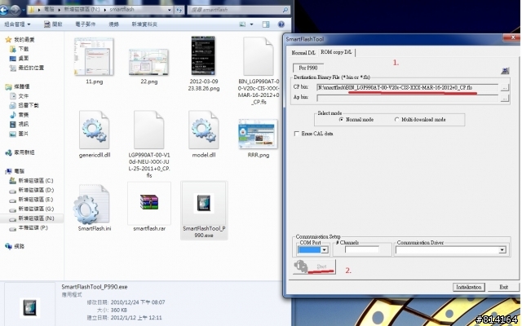Image resolution: width=522 pixels, height=326 pixels.
Task: Click the Ap bin file path field
Action: point(408,98)
